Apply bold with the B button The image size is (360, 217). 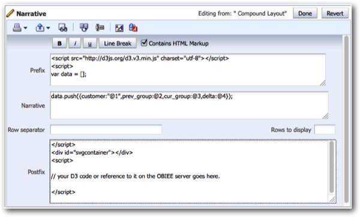(59, 43)
